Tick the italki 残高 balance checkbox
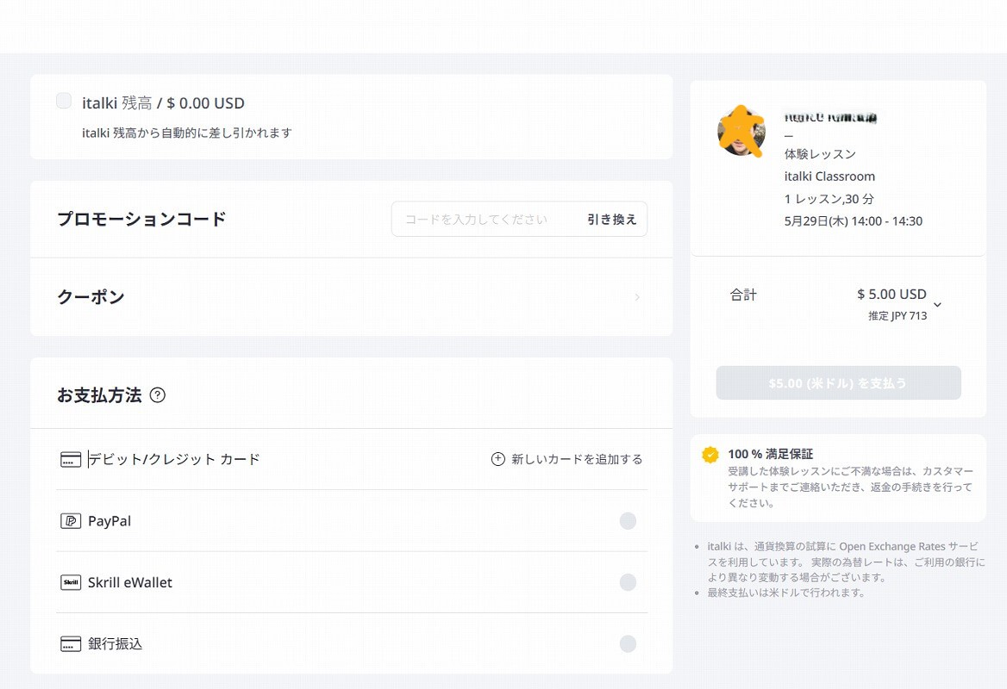Screen dimensions: 1007x689 [64, 101]
